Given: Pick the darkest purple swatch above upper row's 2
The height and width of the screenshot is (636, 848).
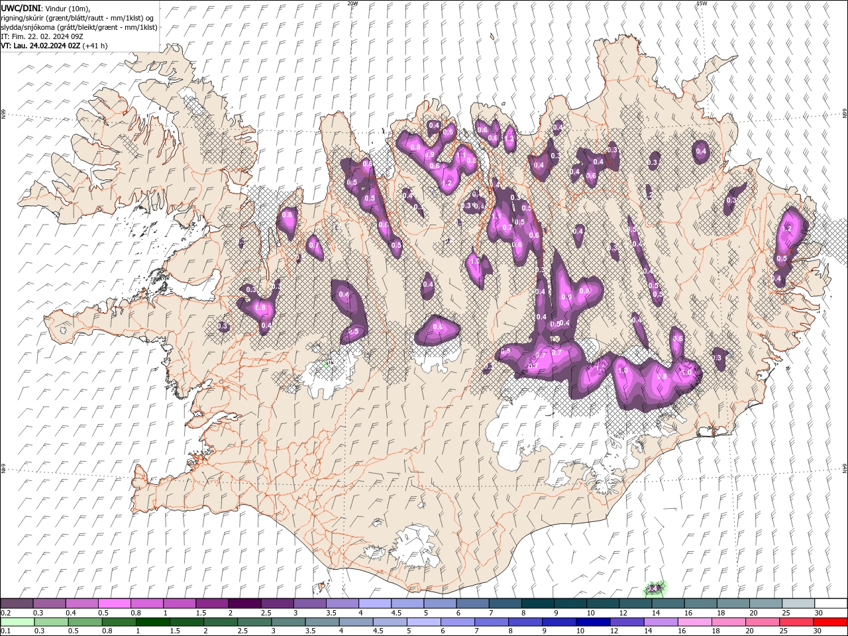Looking at the screenshot, I should (245, 604).
